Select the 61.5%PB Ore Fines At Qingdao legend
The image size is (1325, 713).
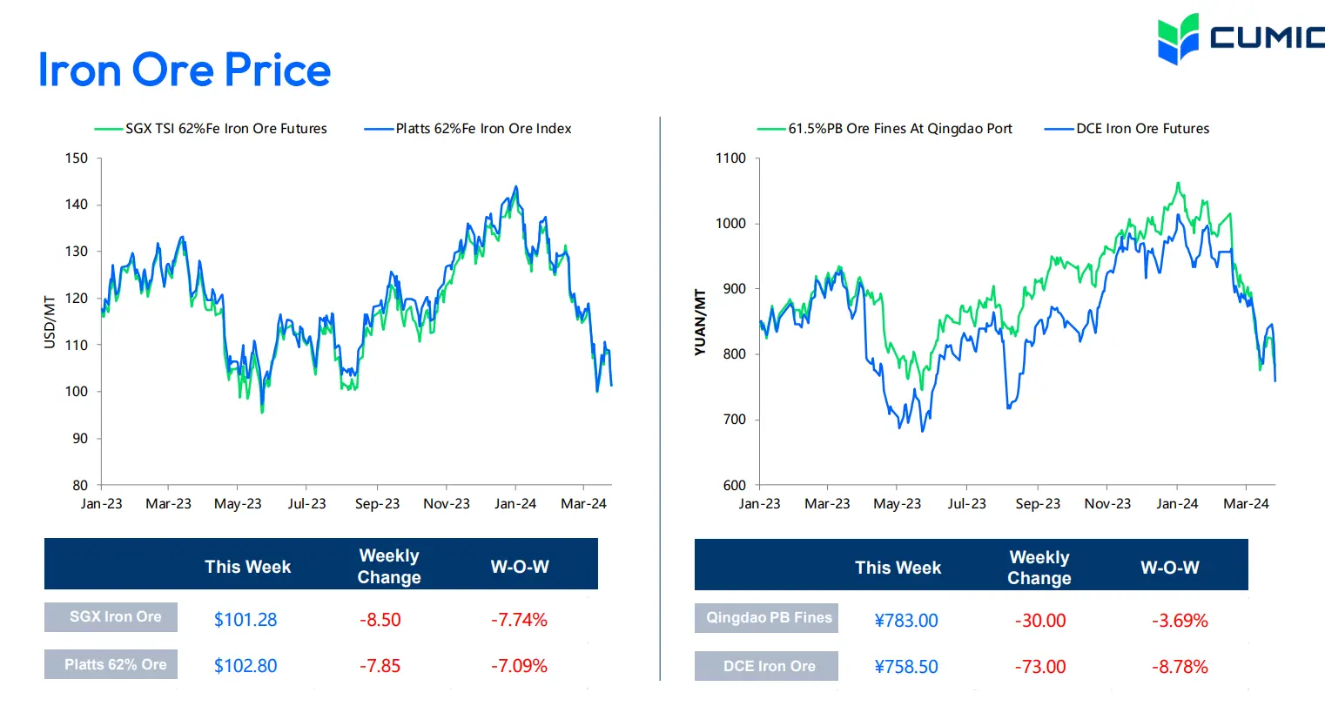[x=885, y=129]
